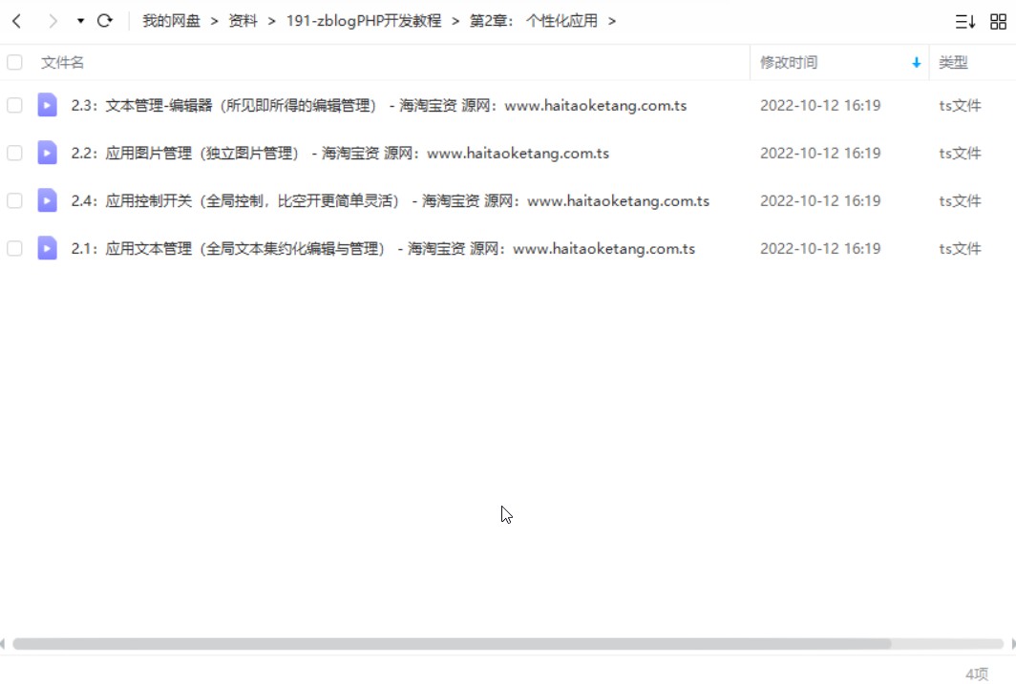The height and width of the screenshot is (684, 1016).
Task: Check the box for 2.1 应用文本管理
Action: tap(14, 248)
